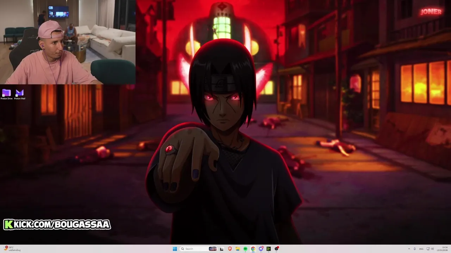Screen dimensions: 451x253
Task: Open the ENG language switcher
Action: tap(421, 249)
